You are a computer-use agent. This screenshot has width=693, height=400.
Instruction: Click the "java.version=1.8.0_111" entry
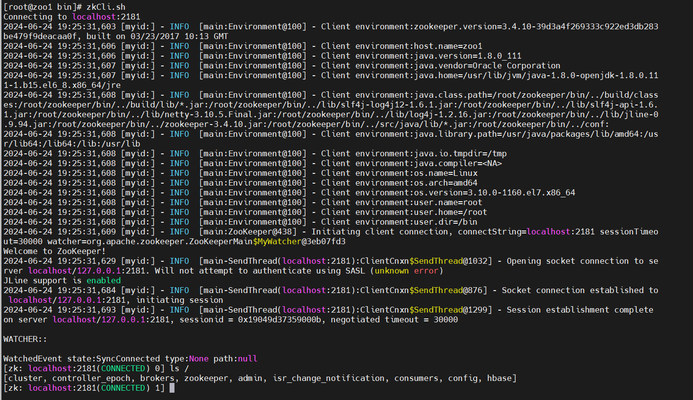click(468, 56)
